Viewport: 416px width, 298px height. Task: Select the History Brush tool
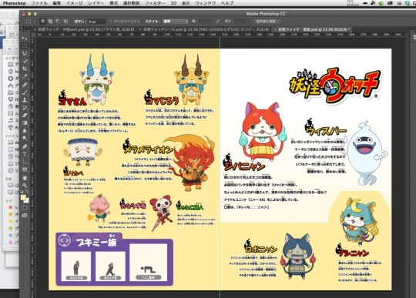click(x=25, y=108)
